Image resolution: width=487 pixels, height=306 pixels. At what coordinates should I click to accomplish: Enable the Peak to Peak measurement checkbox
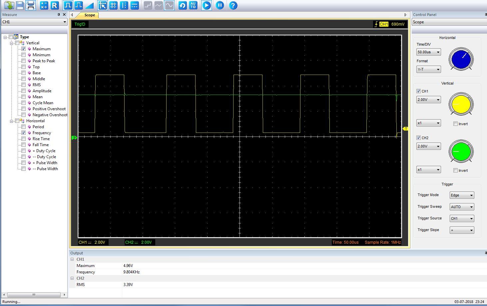24,61
